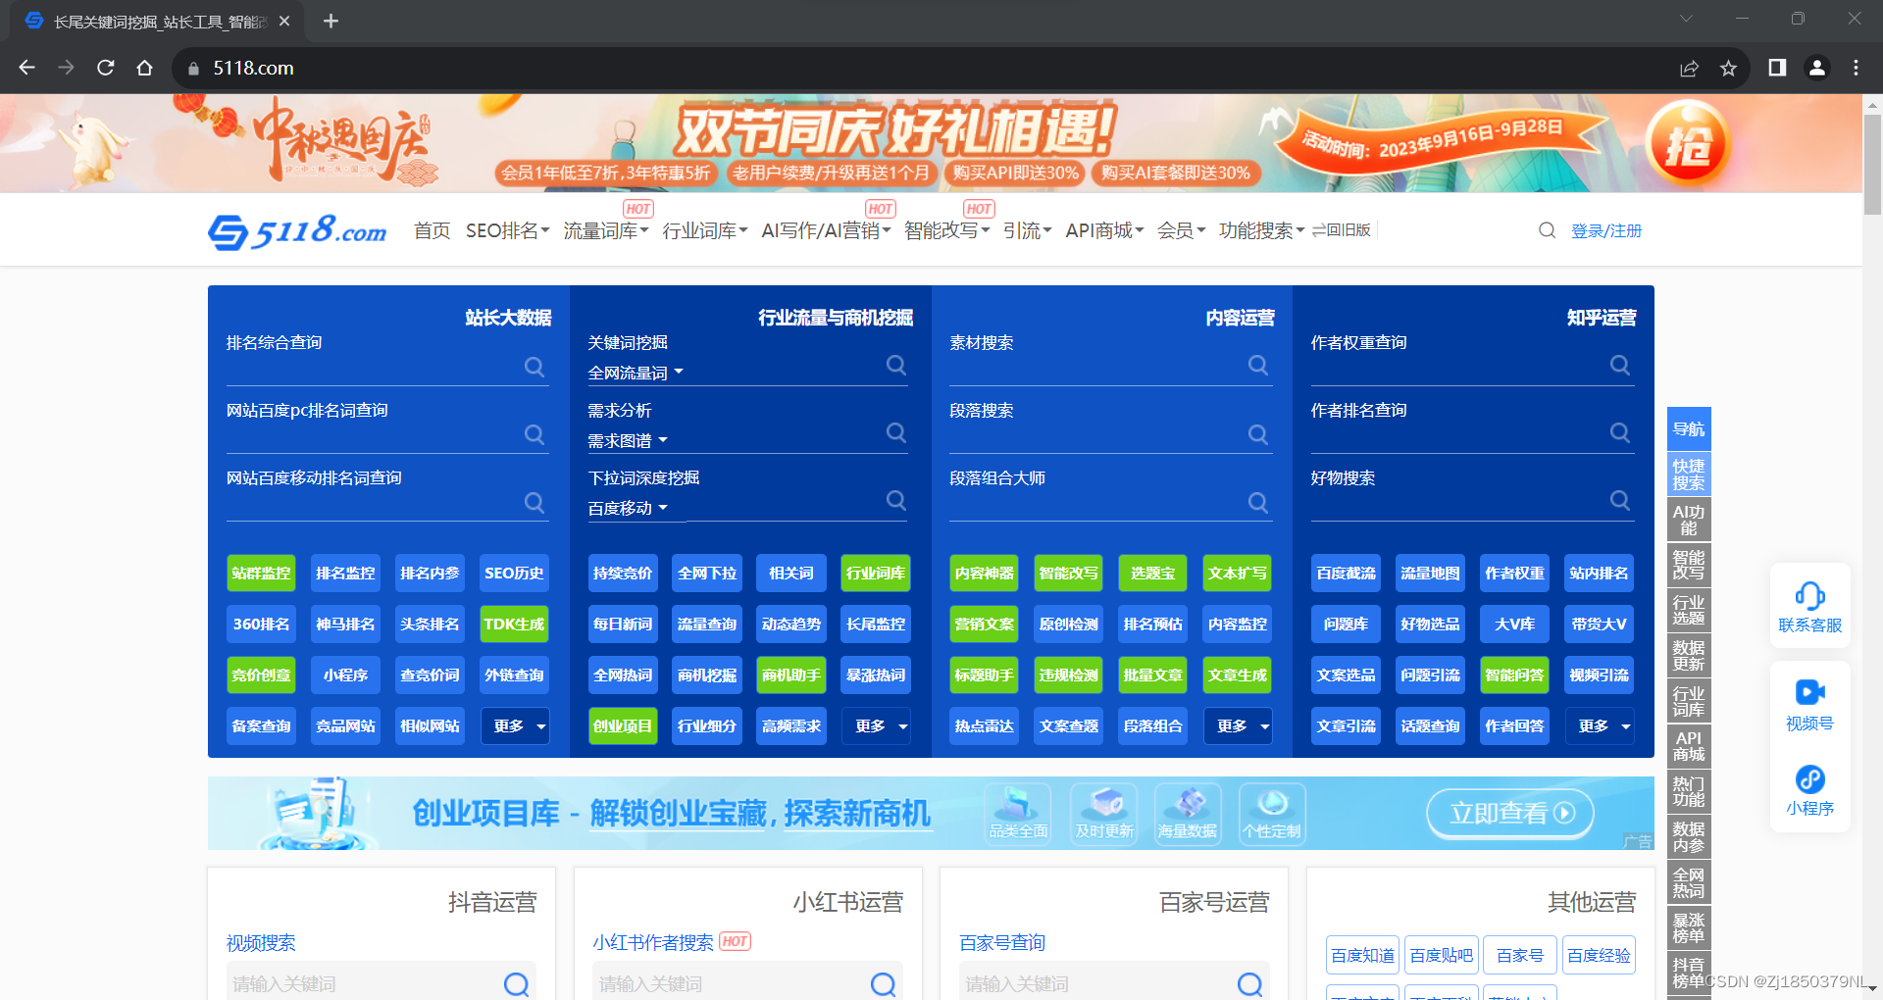1883x1000 pixels.
Task: Click the 智能问答 button
Action: [1514, 675]
